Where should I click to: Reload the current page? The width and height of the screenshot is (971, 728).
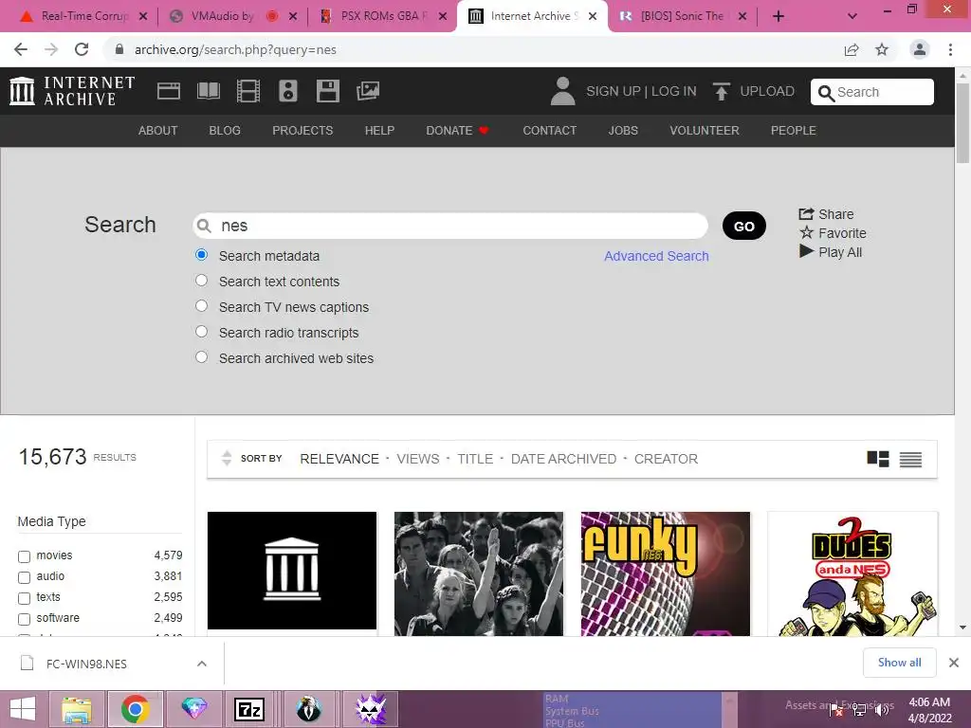pyautogui.click(x=82, y=49)
